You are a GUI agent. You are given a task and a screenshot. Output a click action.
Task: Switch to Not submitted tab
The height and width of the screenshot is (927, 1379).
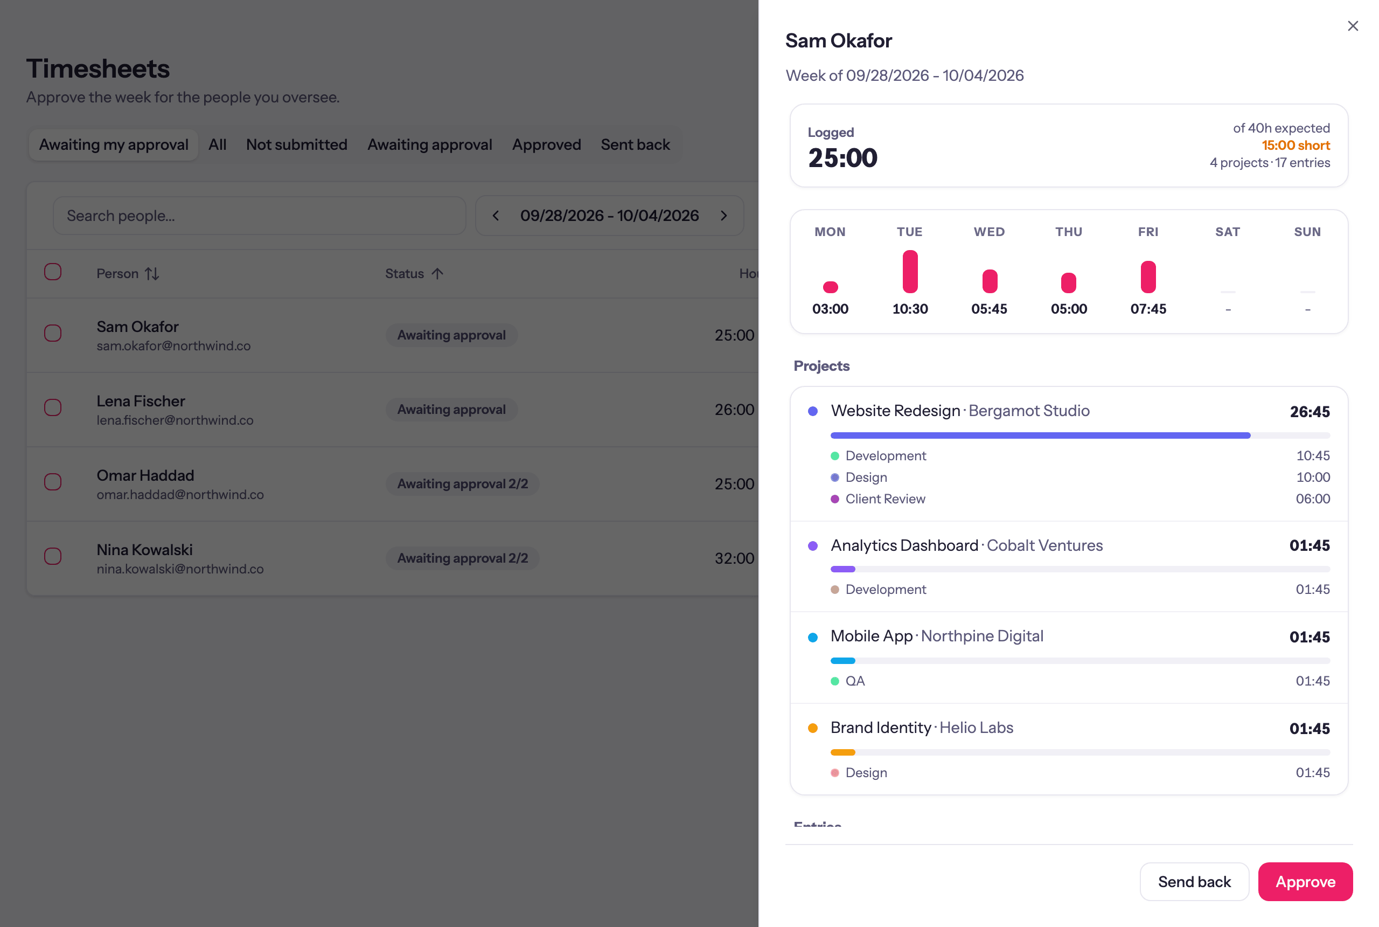(x=297, y=145)
